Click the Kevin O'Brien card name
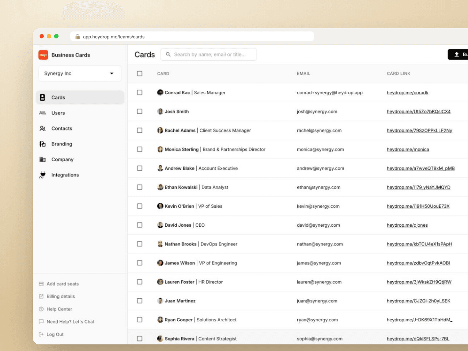Viewport: 468px width, 351px height. pos(179,206)
